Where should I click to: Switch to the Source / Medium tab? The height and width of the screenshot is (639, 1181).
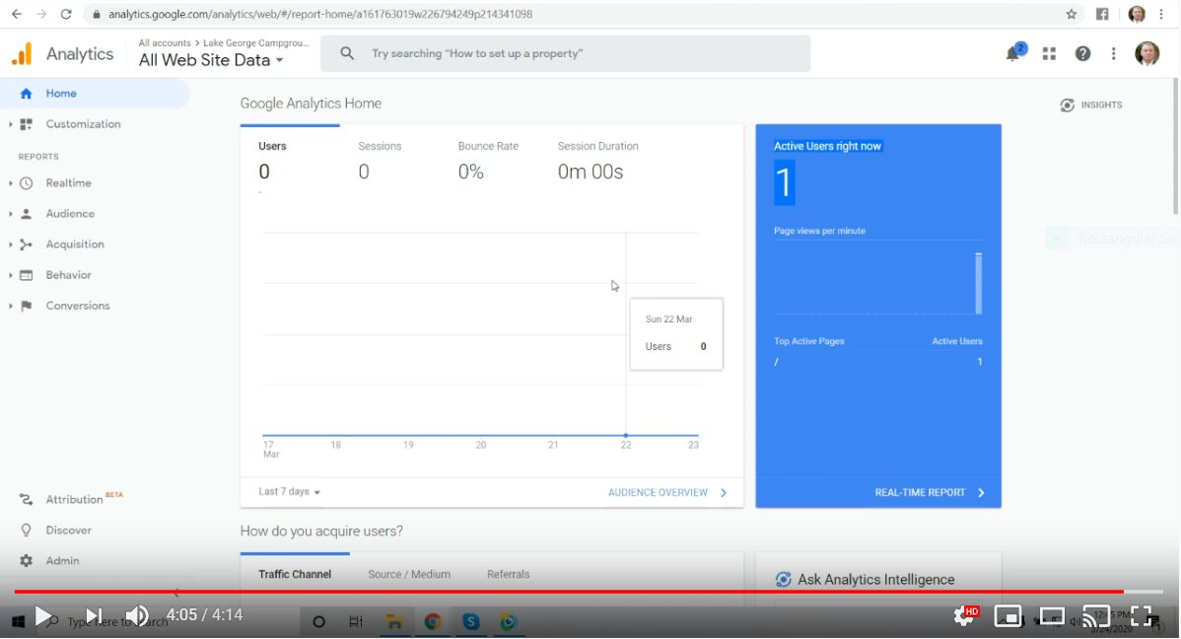tap(409, 574)
